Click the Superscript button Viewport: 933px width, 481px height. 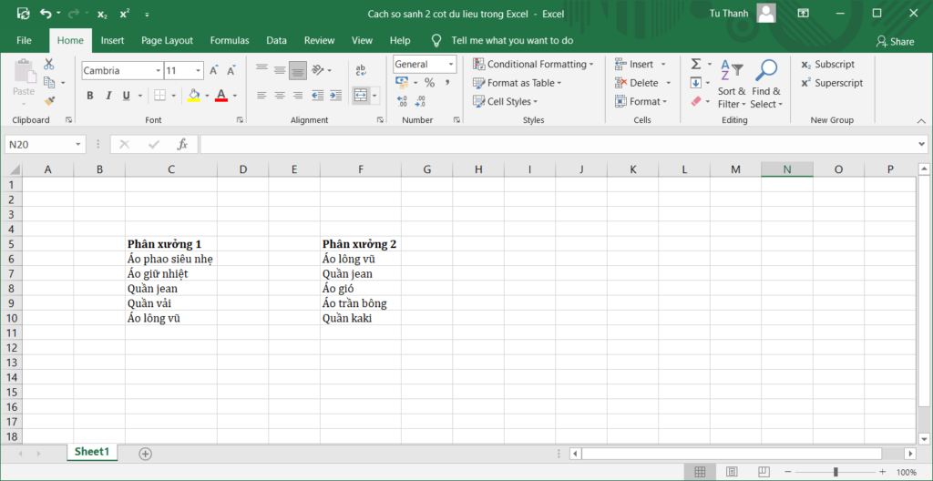pyautogui.click(x=831, y=83)
